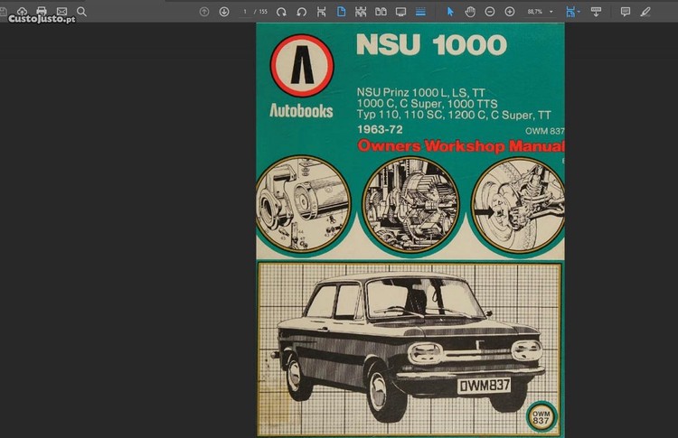The height and width of the screenshot is (438, 678).
Task: Rotate the page clockwise
Action: (281, 12)
